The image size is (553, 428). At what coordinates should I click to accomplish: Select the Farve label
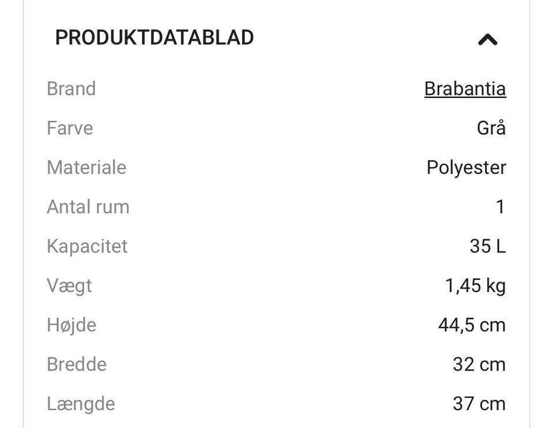point(70,128)
